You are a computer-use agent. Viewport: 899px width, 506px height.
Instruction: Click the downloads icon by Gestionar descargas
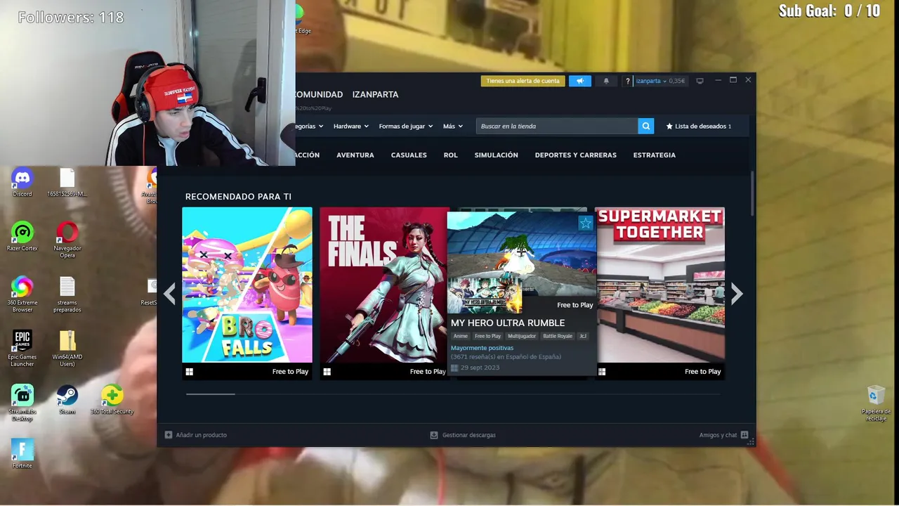tap(434, 435)
